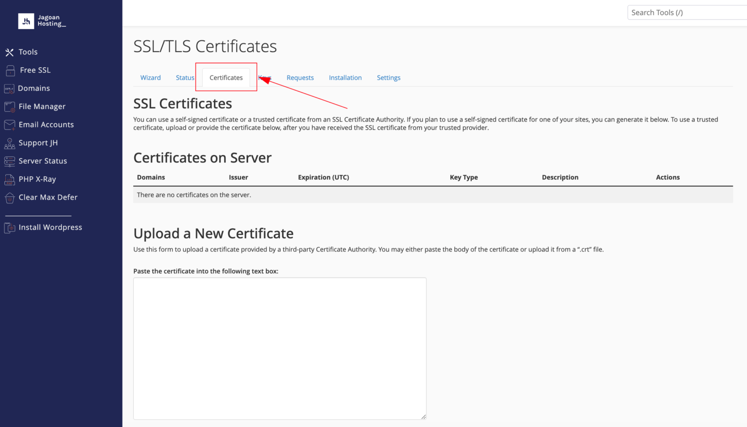Go to Domains in the sidebar
747x427 pixels.
point(34,88)
